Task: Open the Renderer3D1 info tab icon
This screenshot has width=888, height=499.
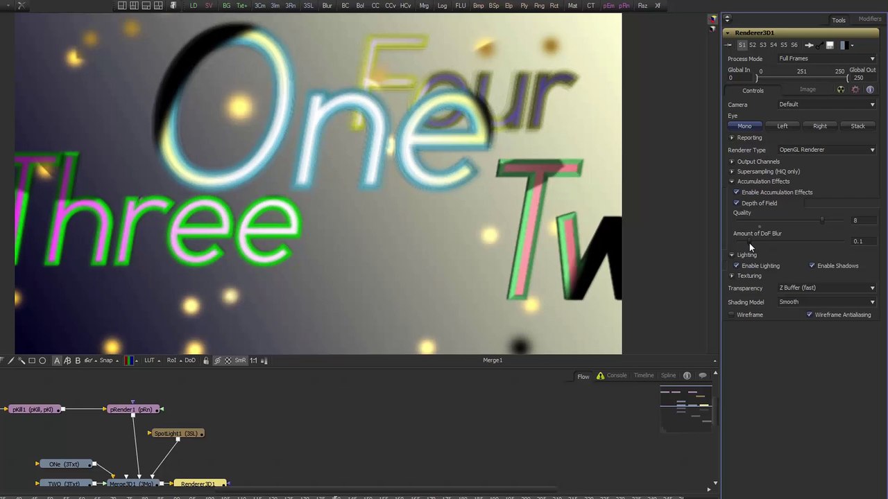Action: click(870, 90)
